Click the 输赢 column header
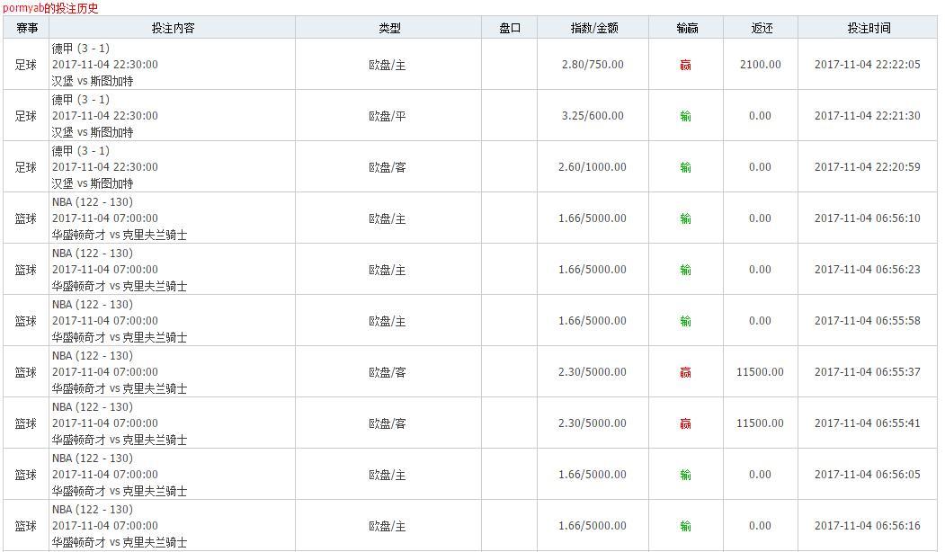 (x=686, y=28)
